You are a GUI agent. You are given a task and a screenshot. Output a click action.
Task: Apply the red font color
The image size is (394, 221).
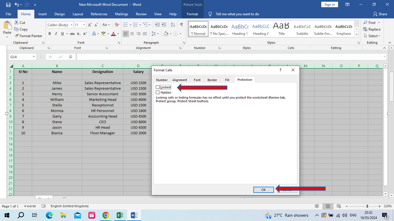tap(113, 34)
